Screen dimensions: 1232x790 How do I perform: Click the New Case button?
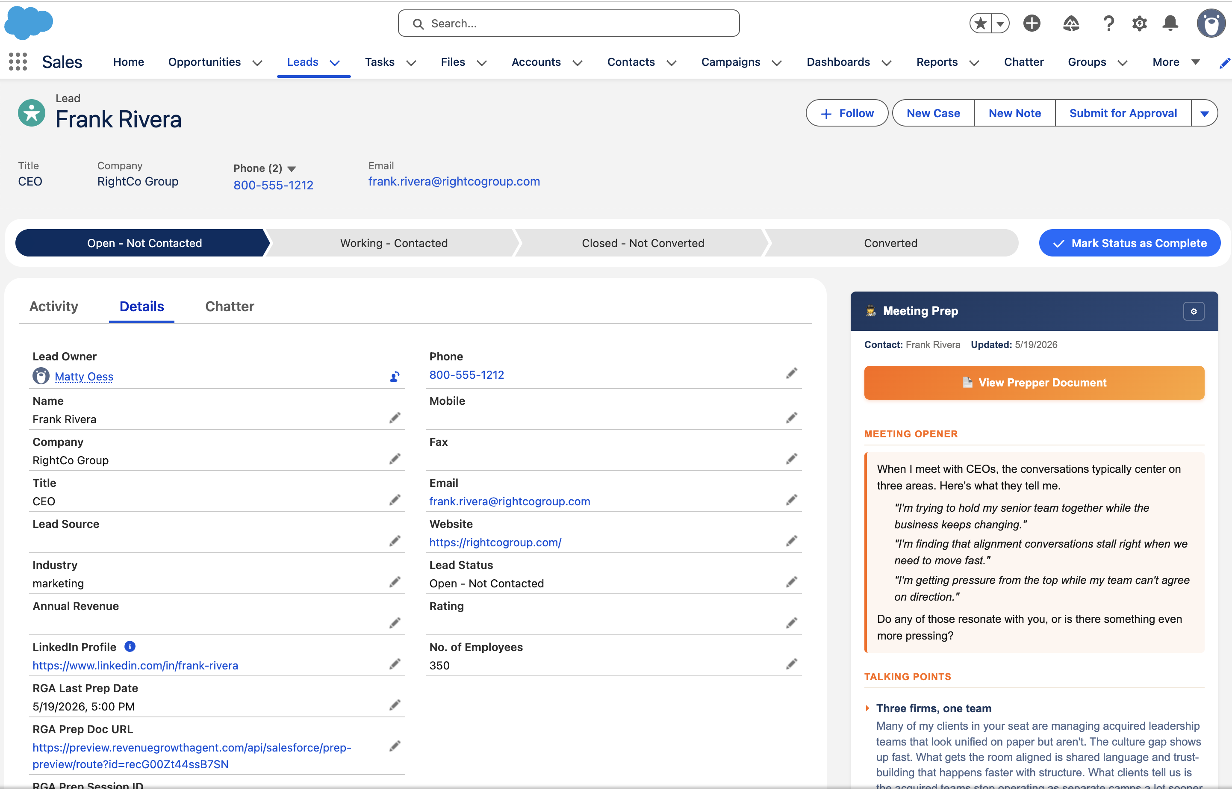933,113
